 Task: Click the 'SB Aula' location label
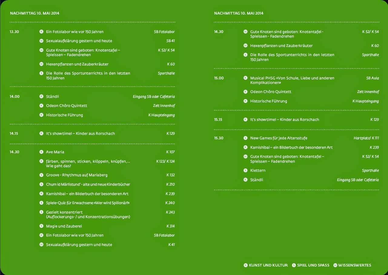[372, 78]
